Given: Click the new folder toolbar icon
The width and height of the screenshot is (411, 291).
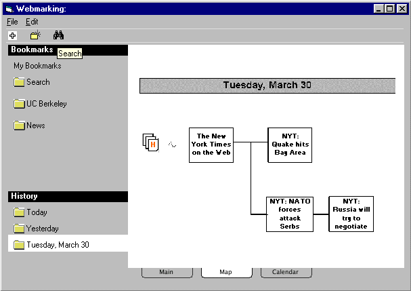Looking at the screenshot, I should point(35,35).
